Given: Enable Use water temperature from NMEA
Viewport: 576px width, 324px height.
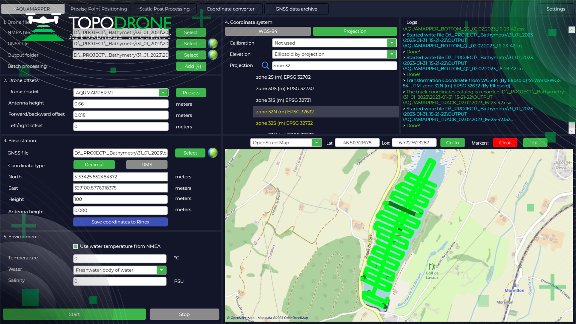Looking at the screenshot, I should [76, 246].
